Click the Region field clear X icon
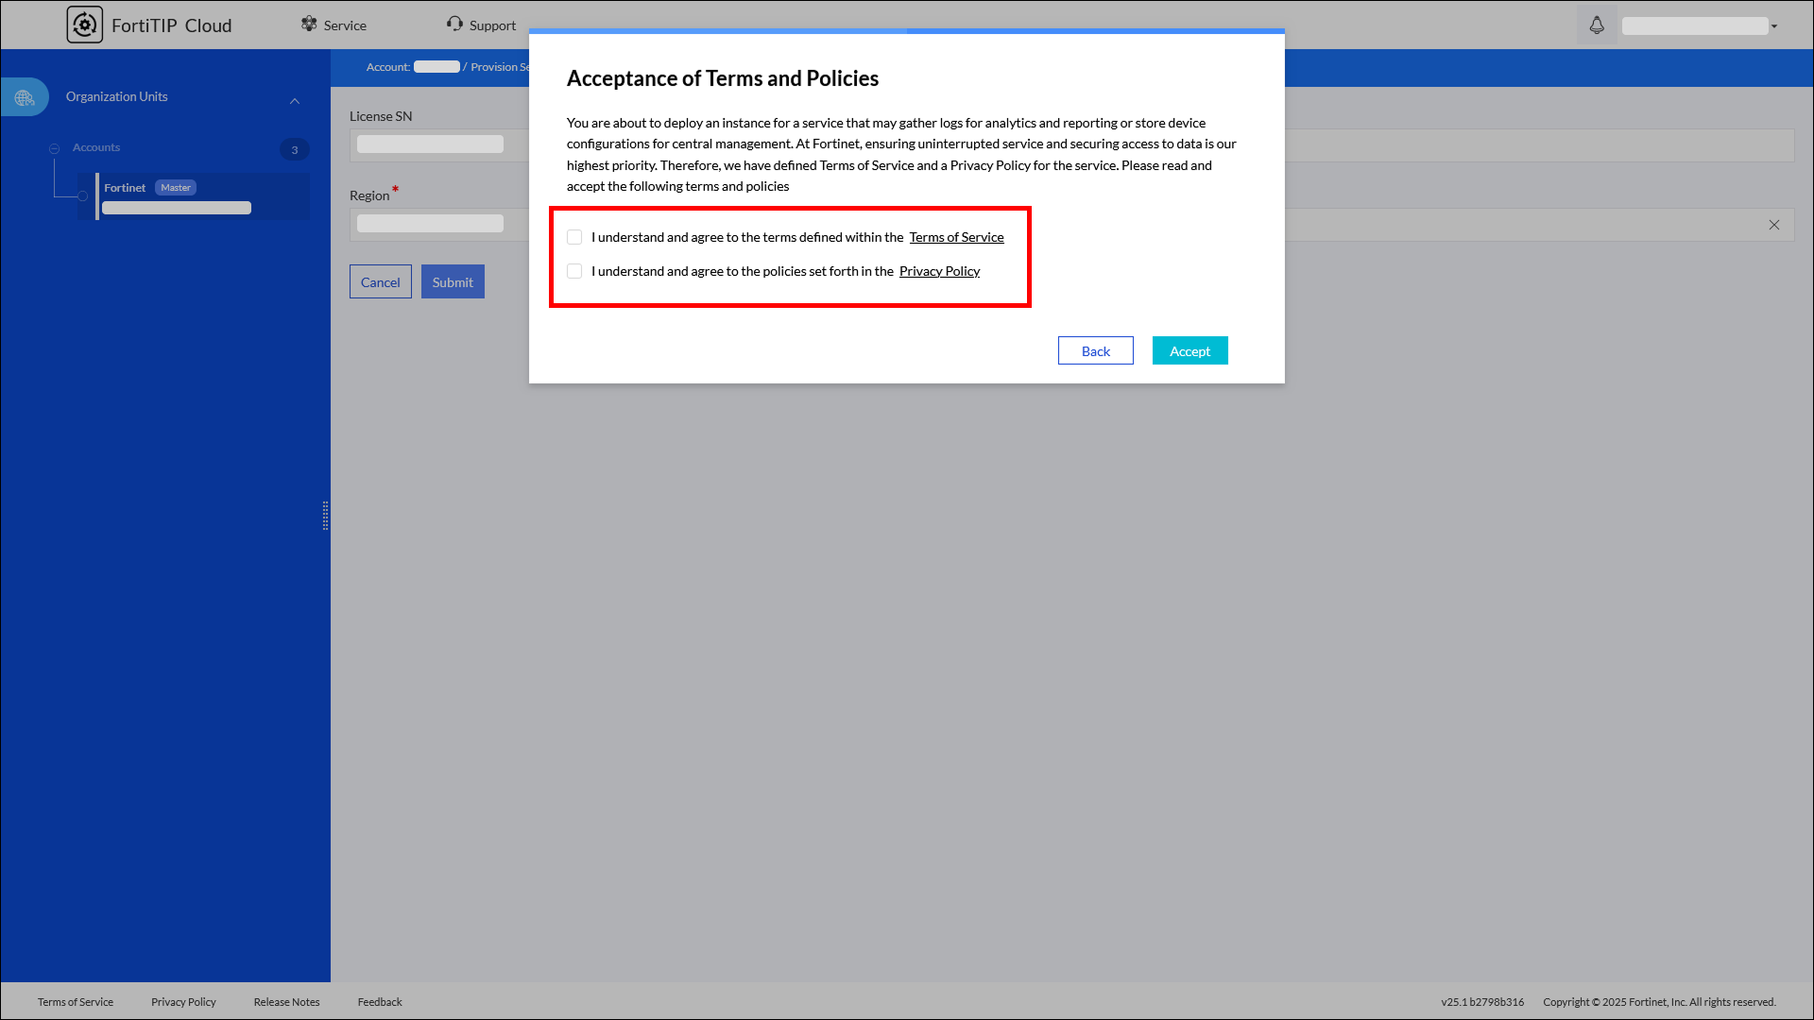The width and height of the screenshot is (1814, 1020). pyautogui.click(x=1774, y=225)
